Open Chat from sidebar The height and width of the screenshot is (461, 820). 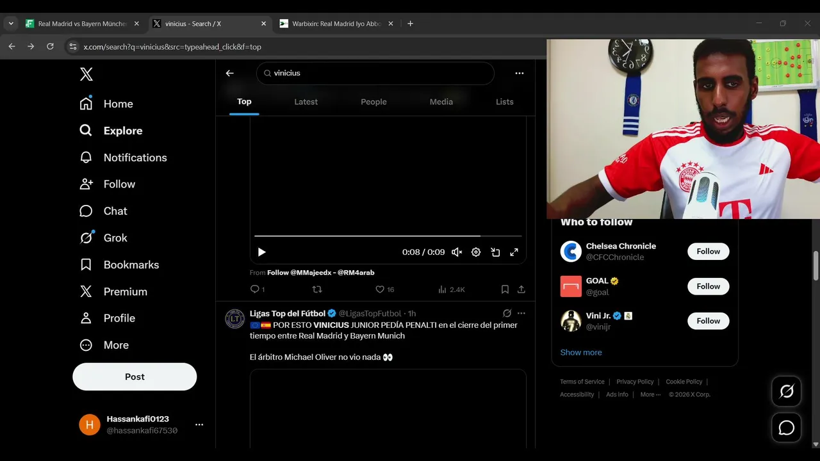pos(103,211)
